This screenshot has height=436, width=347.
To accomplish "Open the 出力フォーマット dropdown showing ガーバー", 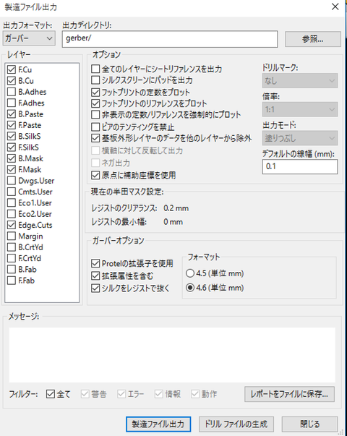I will point(29,38).
